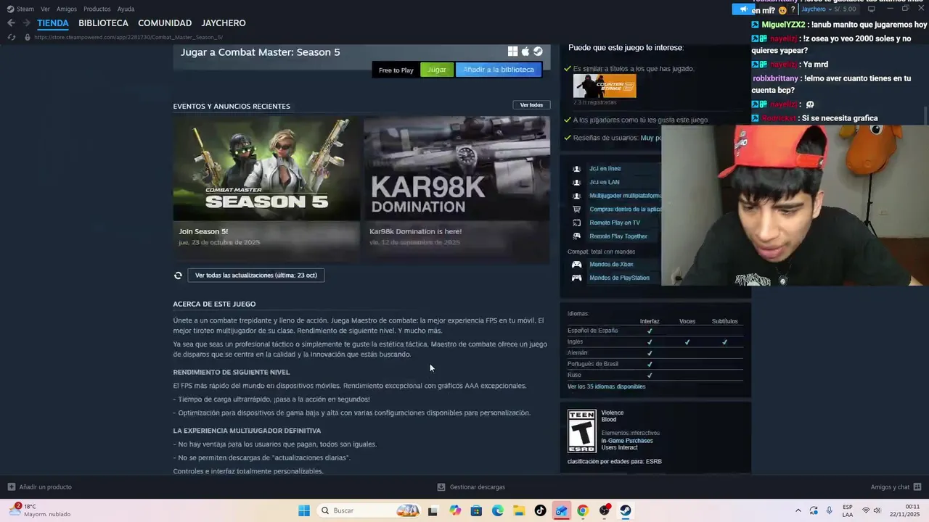Click the ESRB Teen rating badge

581,431
